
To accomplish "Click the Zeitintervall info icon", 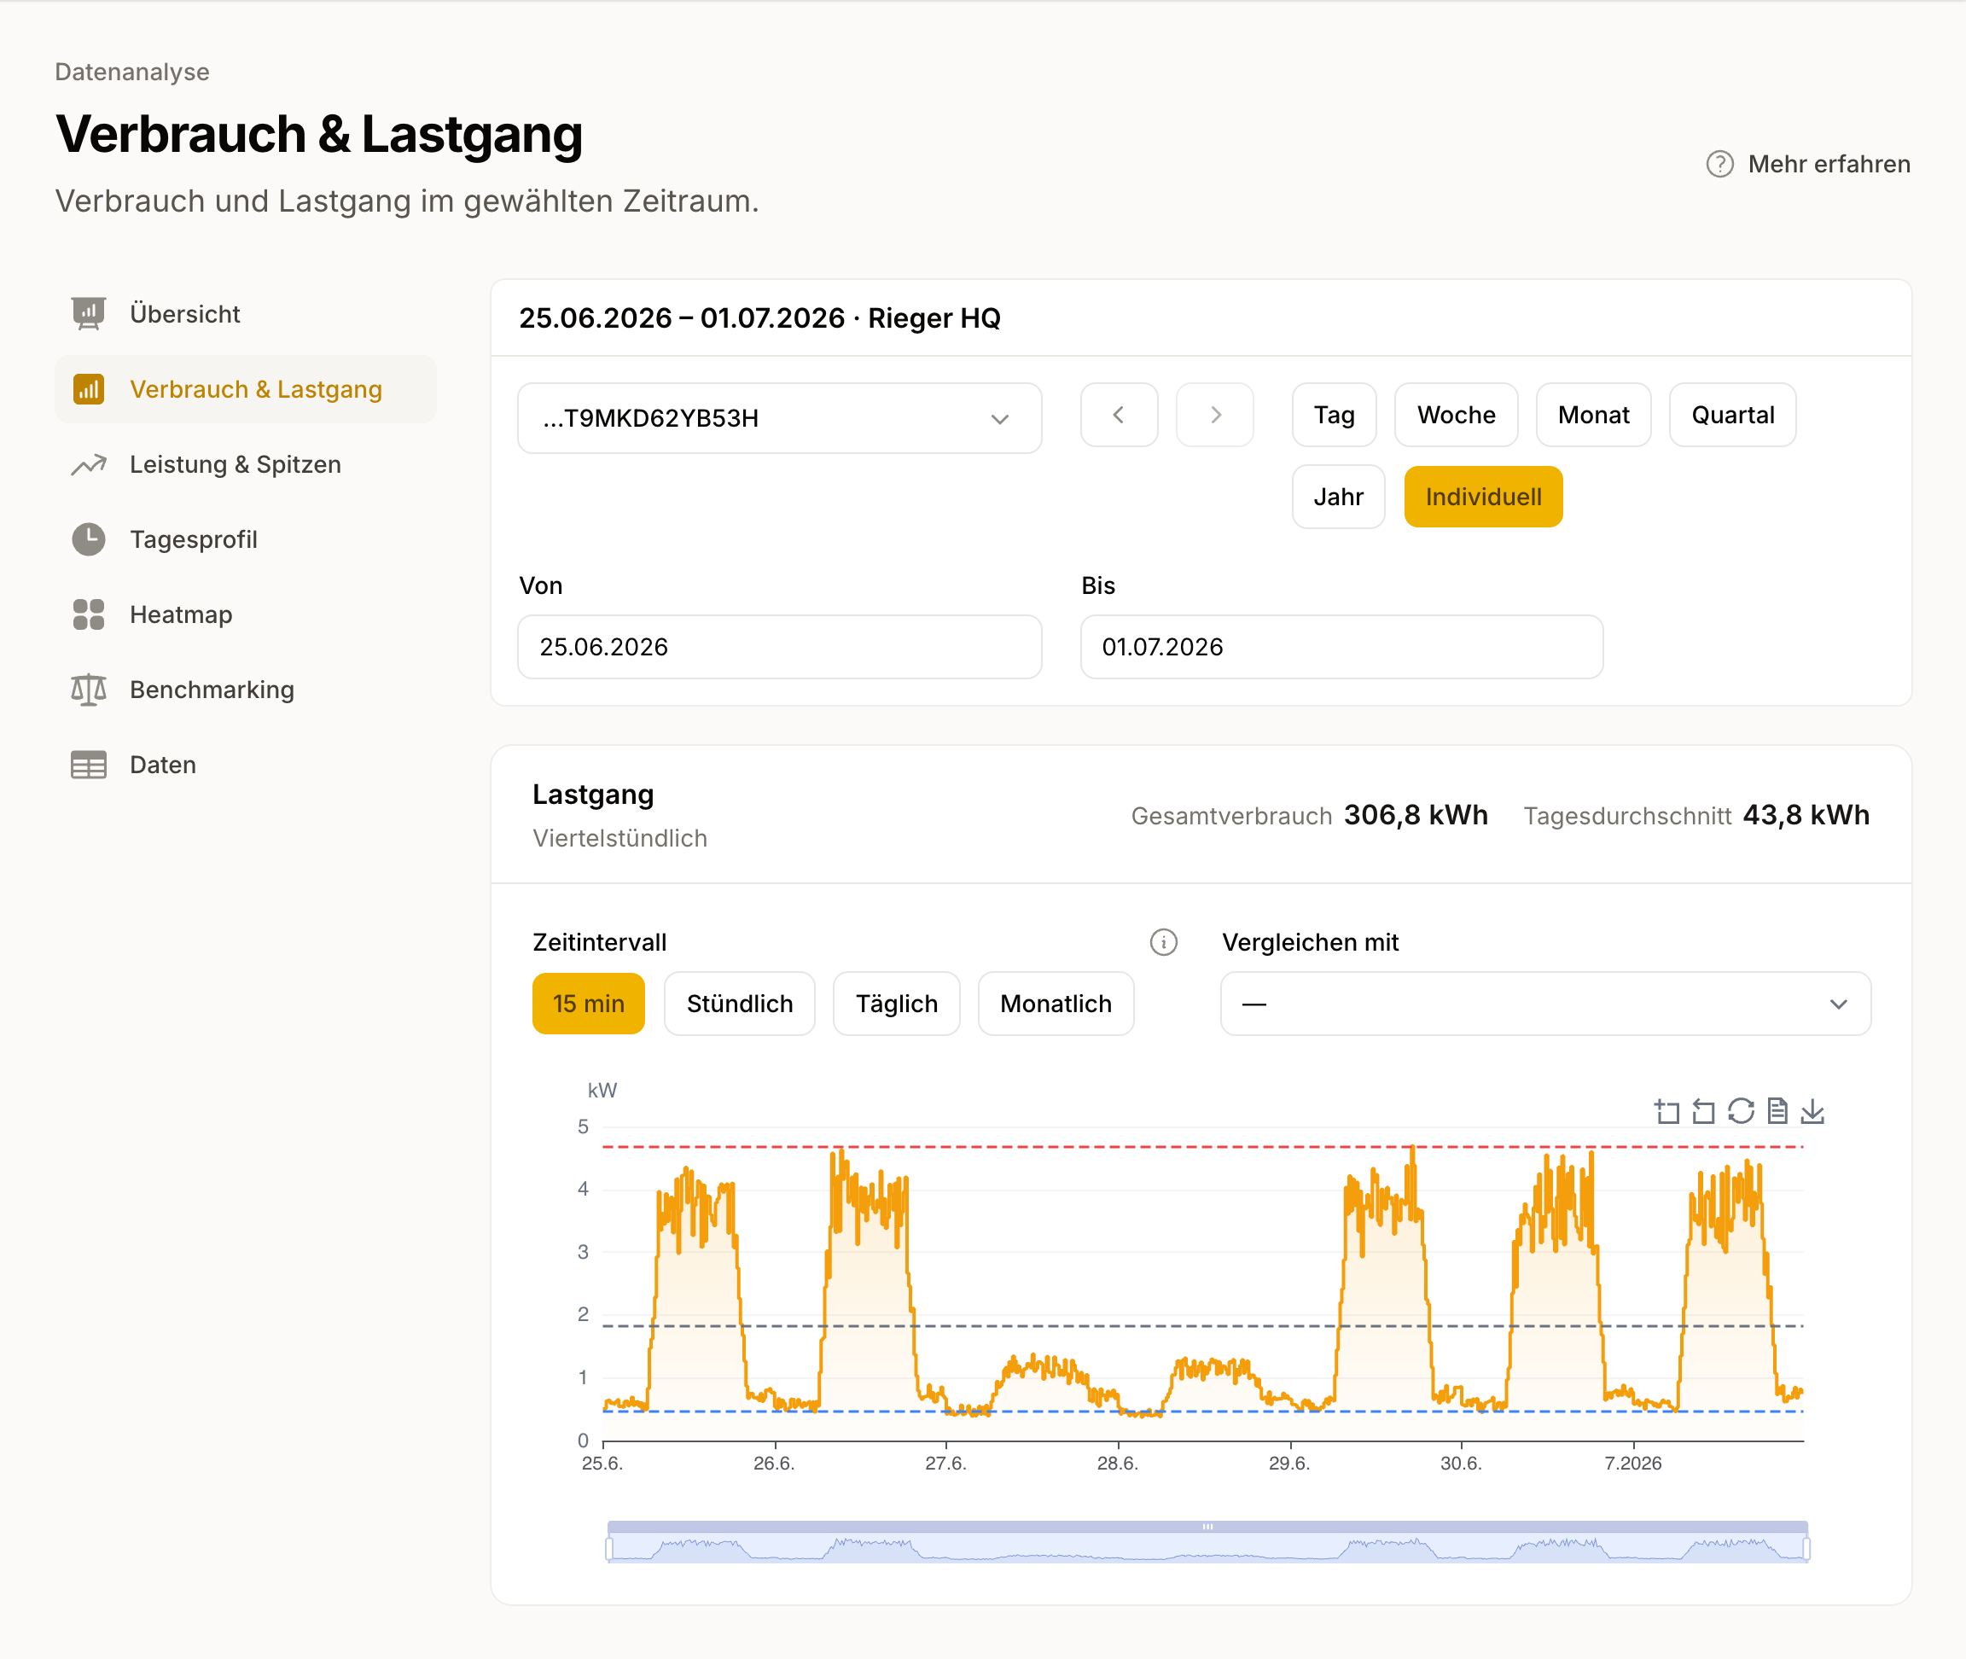I will [1164, 942].
